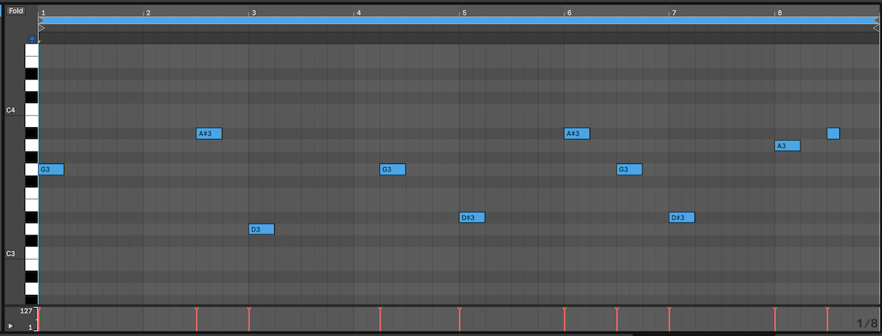
Task: Click the loop start marker triangle
Action: click(x=42, y=21)
